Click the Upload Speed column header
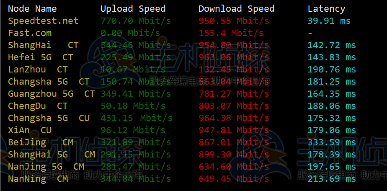Viewport: 387px width, 191px height. click(x=133, y=9)
